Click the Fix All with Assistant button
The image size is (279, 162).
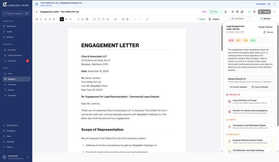pos(238,87)
